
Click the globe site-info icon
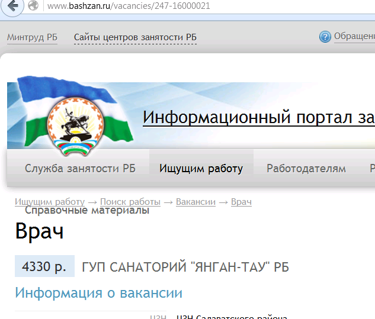pos(33,7)
